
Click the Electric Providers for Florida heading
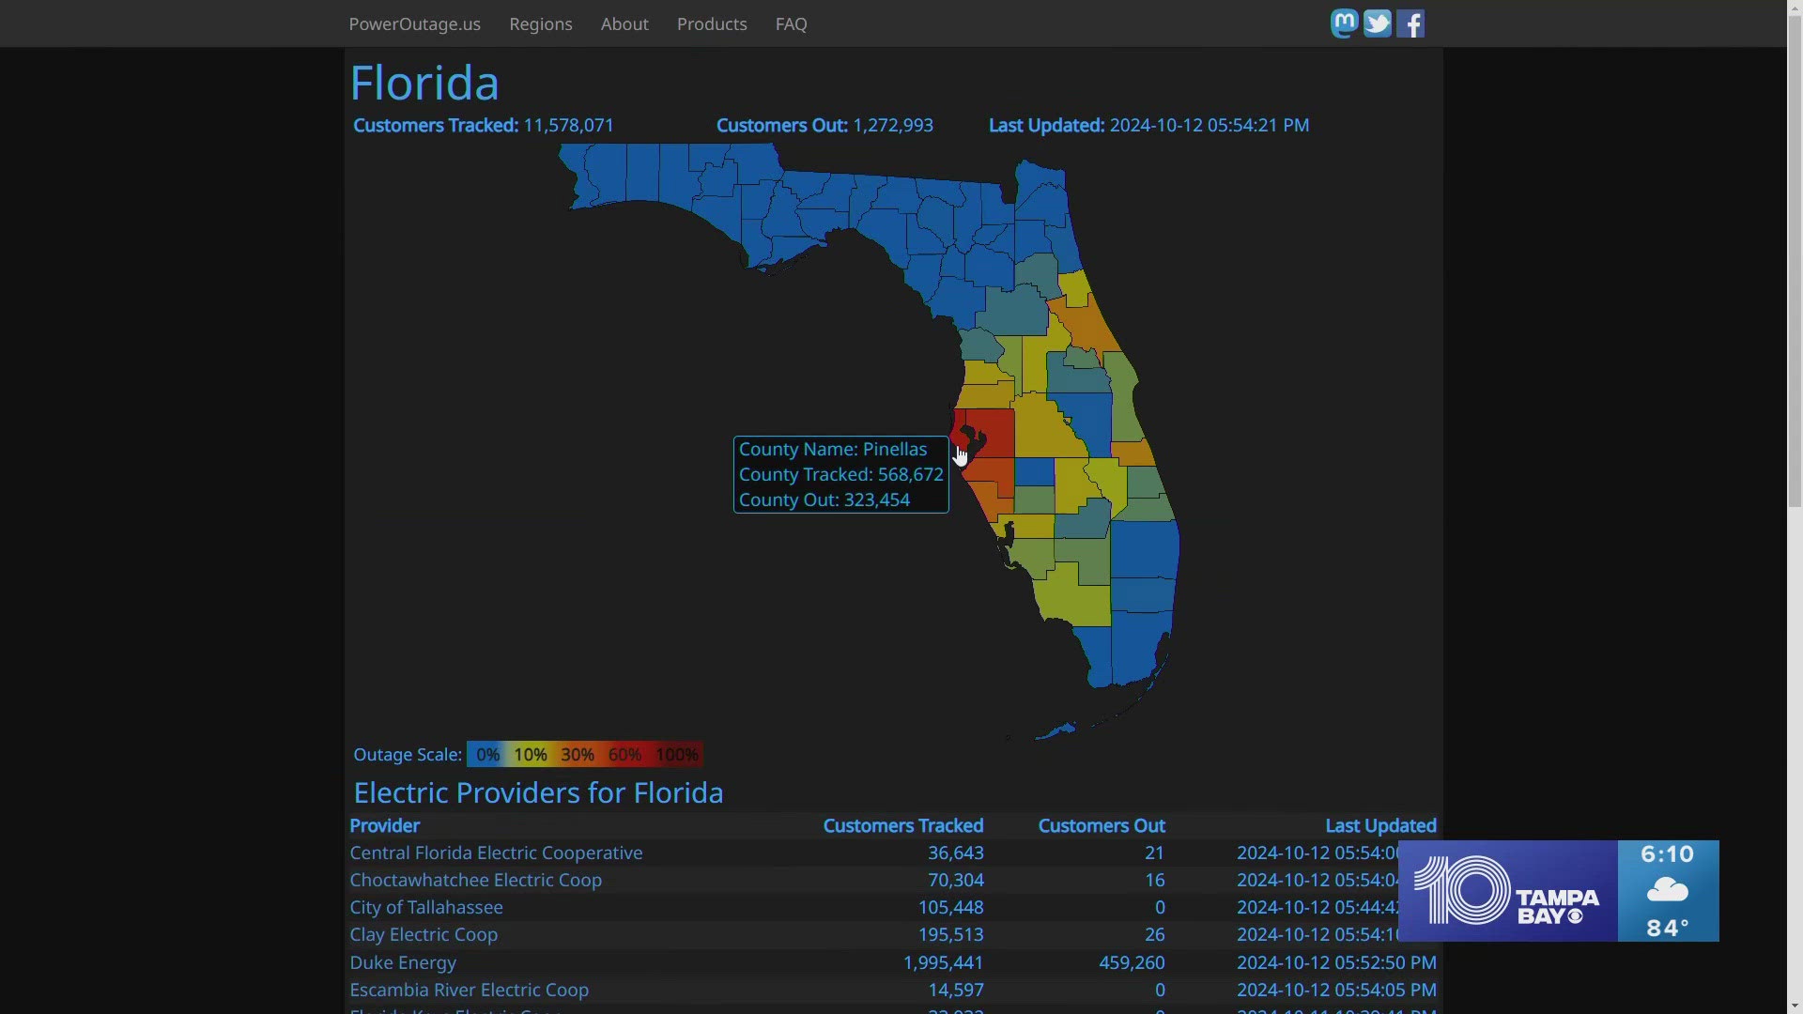[x=538, y=792]
